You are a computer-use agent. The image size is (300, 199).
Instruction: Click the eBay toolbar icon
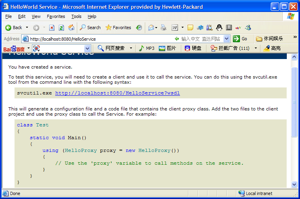[x=238, y=28]
